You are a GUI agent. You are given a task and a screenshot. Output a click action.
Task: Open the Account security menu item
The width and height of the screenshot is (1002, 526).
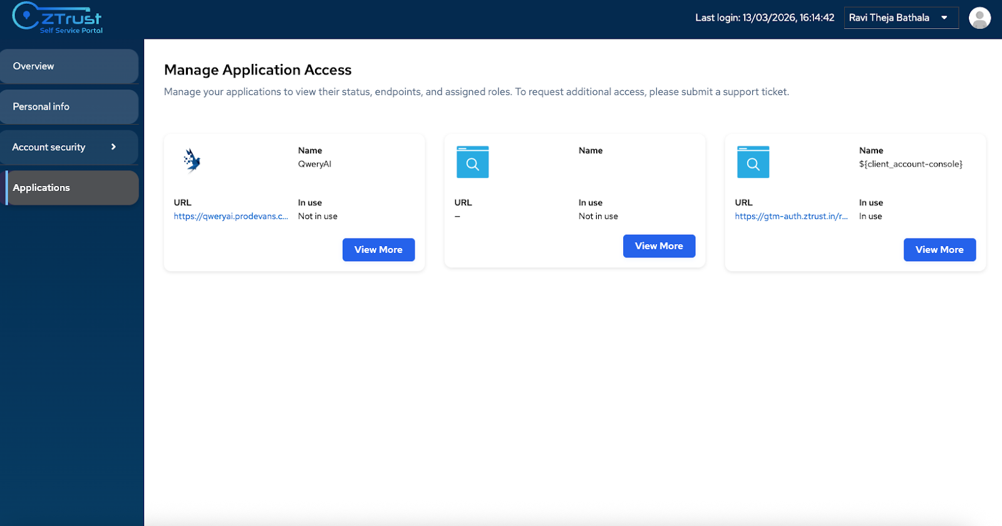click(49, 147)
